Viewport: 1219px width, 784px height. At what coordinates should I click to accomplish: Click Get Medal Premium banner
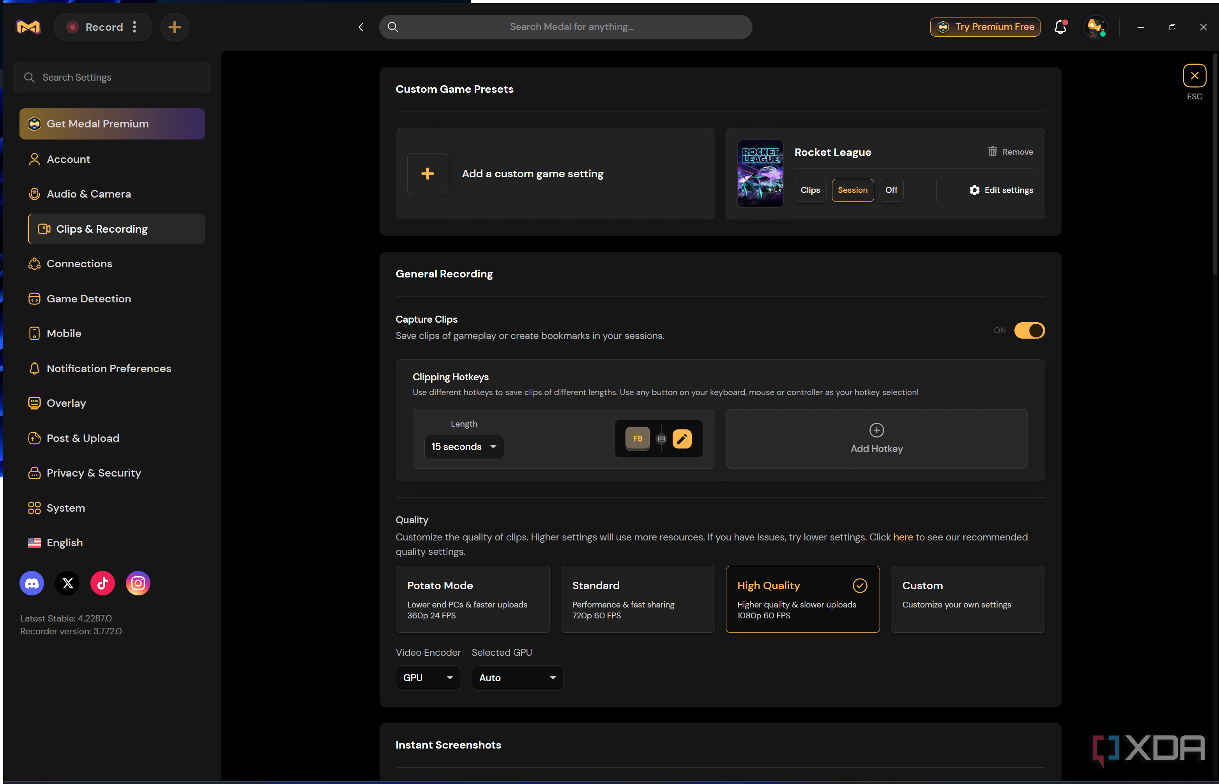point(112,124)
